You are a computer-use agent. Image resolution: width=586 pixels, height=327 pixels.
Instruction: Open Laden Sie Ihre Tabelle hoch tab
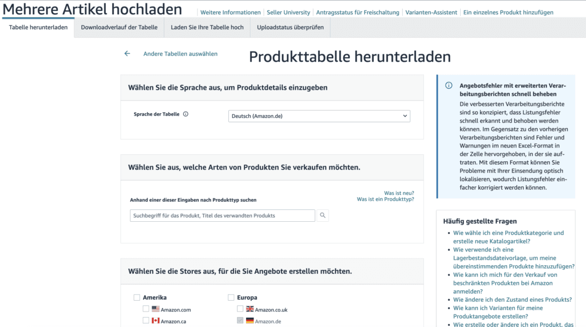coord(207,27)
